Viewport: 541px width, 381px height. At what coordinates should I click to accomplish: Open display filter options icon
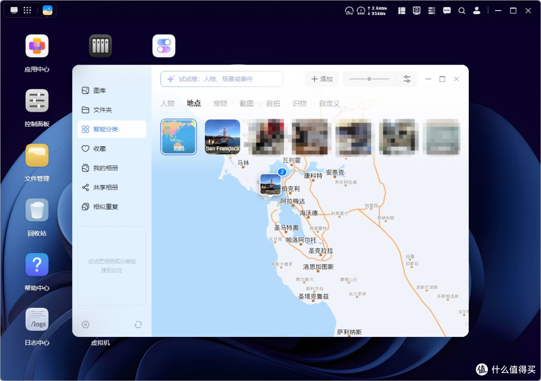(x=407, y=79)
